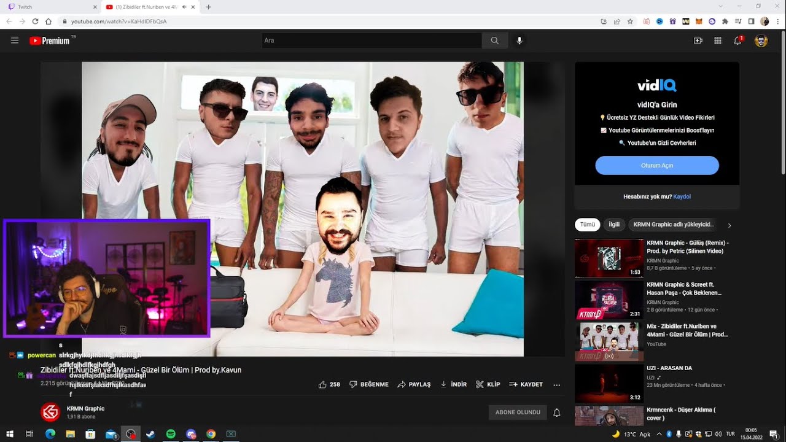The height and width of the screenshot is (442, 786).
Task: Click the YouTube Premium logo
Action: (x=50, y=41)
